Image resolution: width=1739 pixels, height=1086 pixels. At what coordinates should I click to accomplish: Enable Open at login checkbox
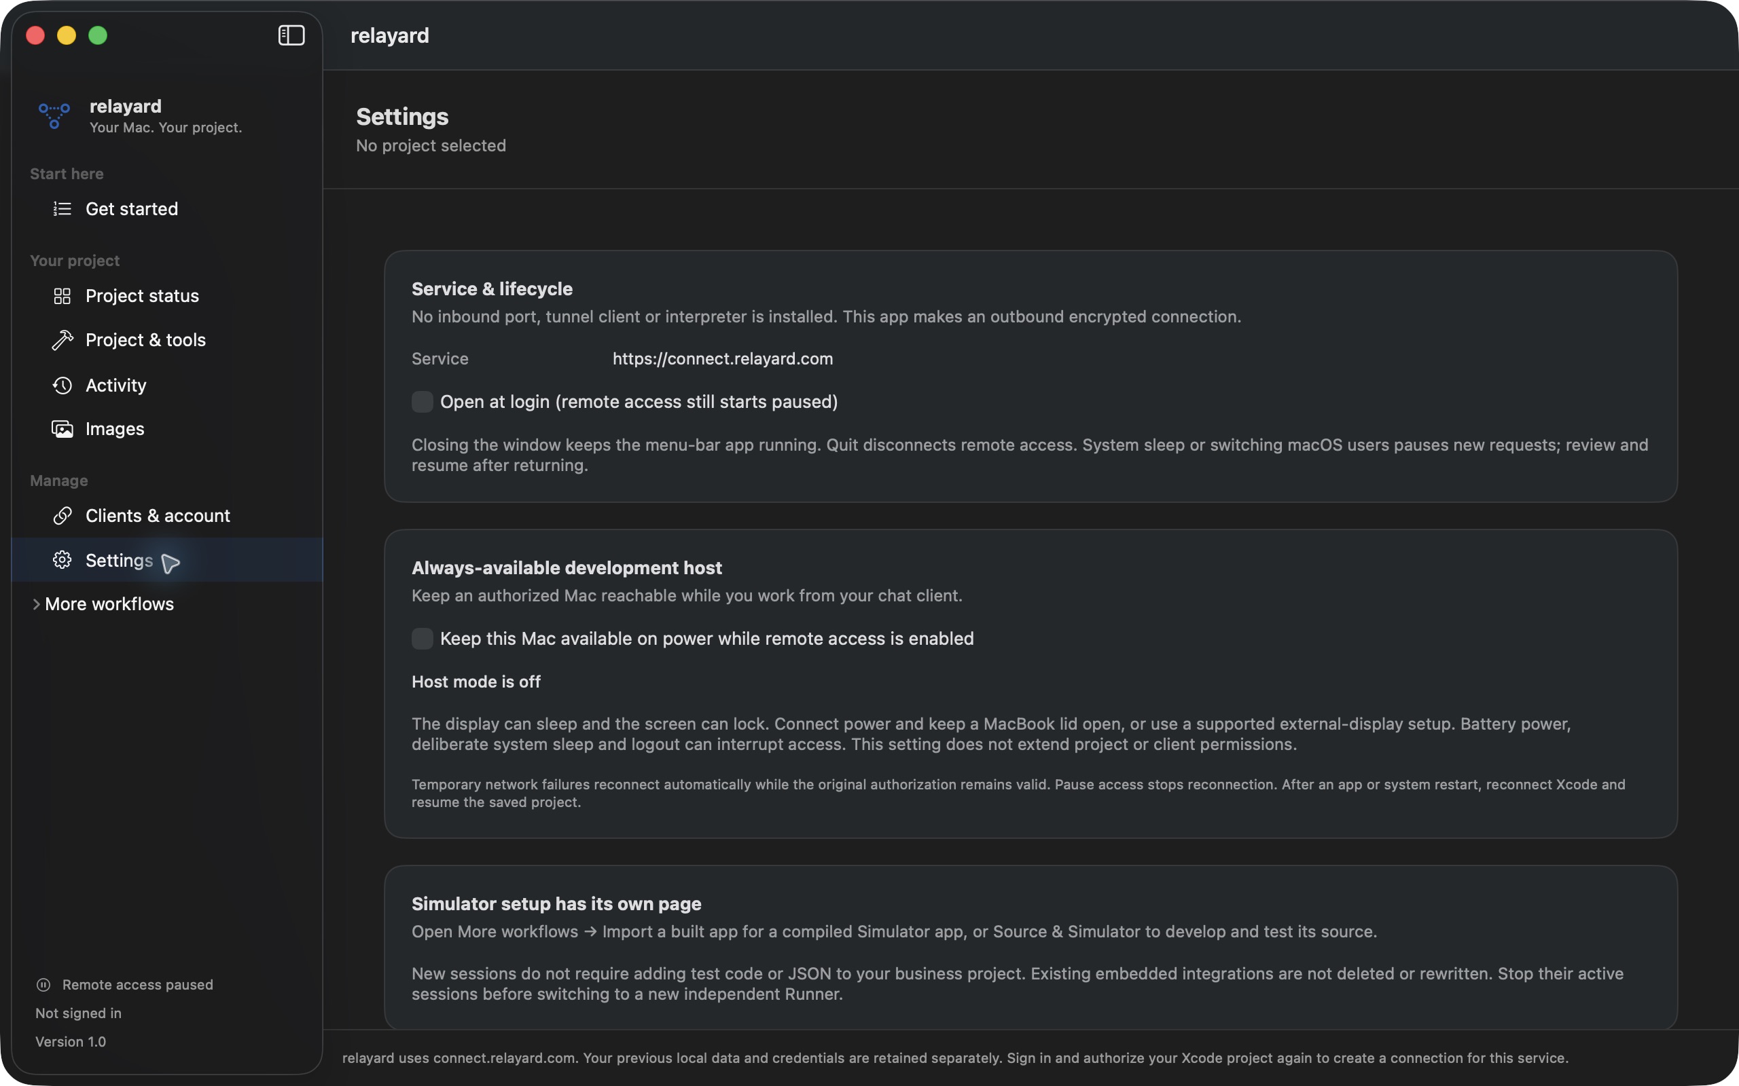point(423,402)
